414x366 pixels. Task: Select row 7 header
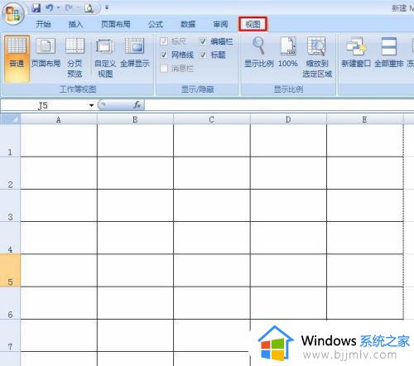10,335
